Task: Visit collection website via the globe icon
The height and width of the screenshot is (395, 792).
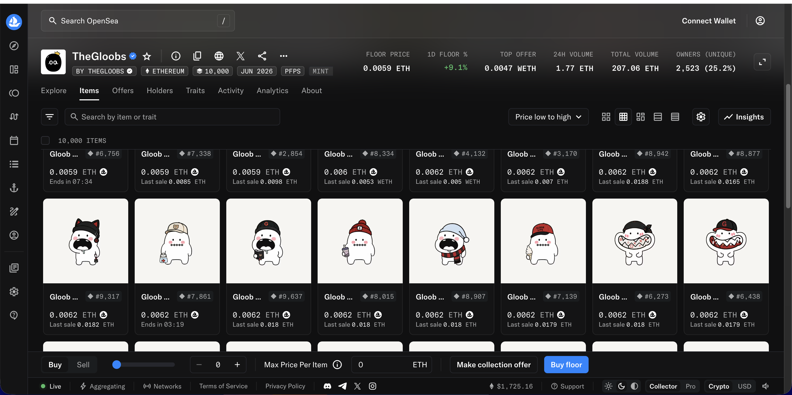Action: [x=219, y=56]
